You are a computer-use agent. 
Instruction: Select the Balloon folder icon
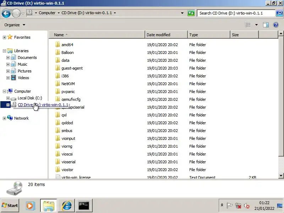(58, 52)
